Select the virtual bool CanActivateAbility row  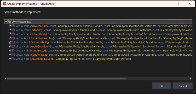point(98,38)
